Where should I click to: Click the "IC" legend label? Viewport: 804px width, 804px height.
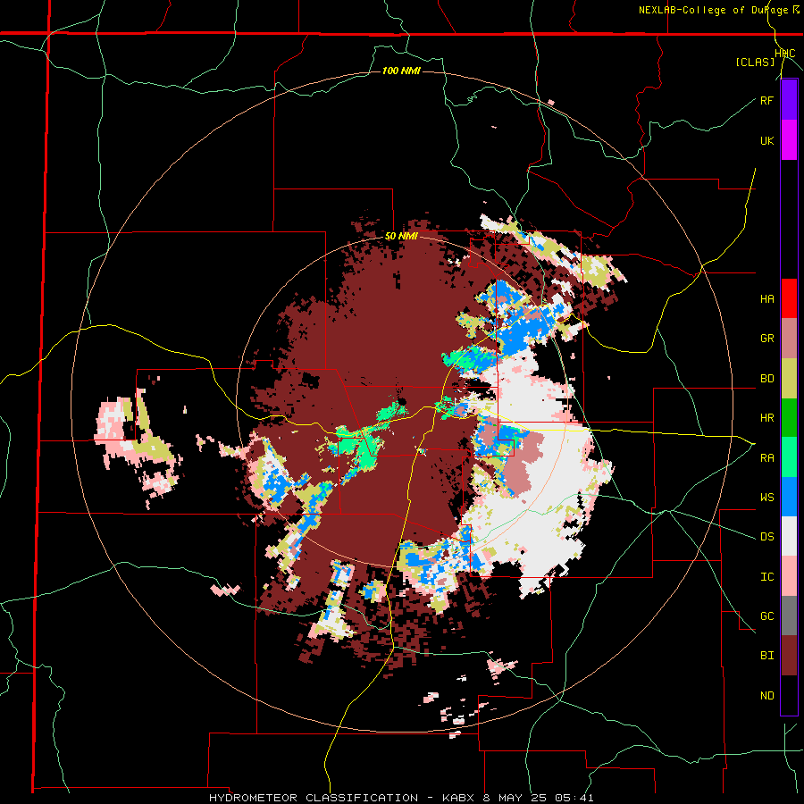point(766,577)
